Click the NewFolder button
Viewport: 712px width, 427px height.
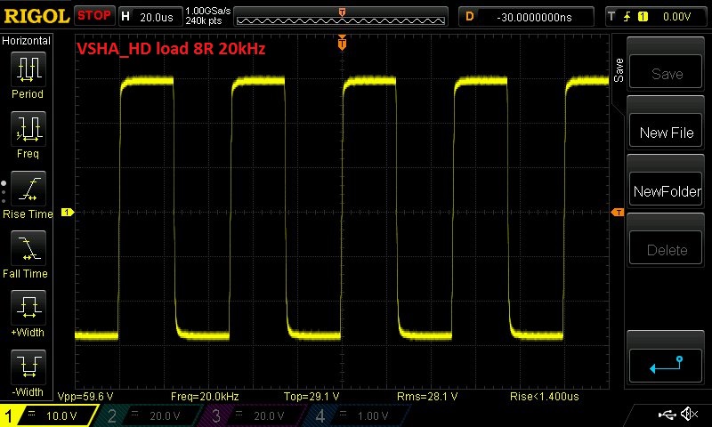666,189
